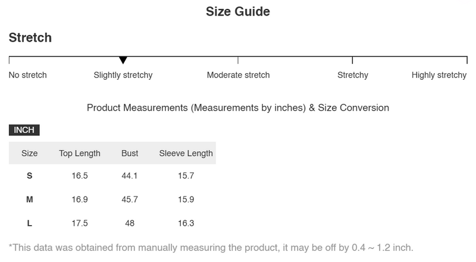Click the Stretchy scale label

pos(353,75)
